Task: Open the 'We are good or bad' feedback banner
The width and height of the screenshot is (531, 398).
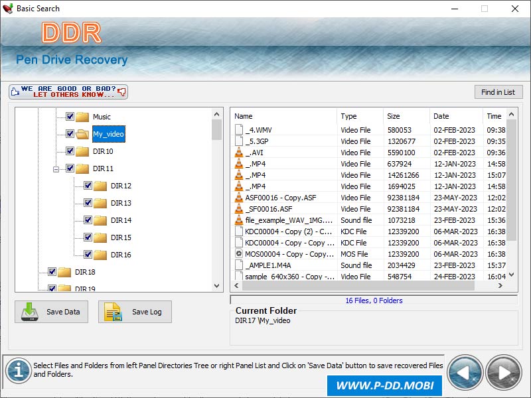Action: point(68,92)
